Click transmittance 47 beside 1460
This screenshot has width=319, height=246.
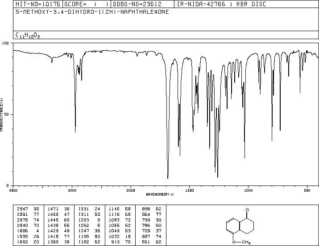(x=67, y=214)
